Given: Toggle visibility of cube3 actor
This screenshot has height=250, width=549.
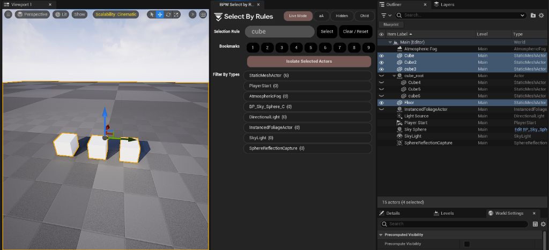Looking at the screenshot, I should (x=382, y=69).
